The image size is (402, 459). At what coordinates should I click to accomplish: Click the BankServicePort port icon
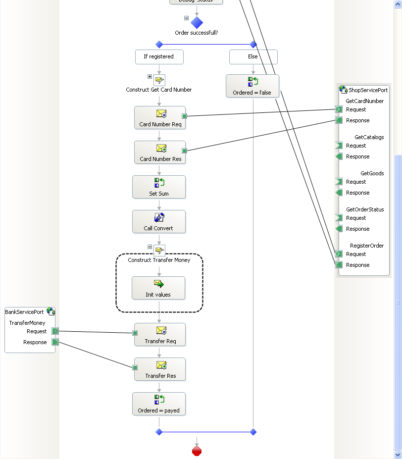pos(51,311)
